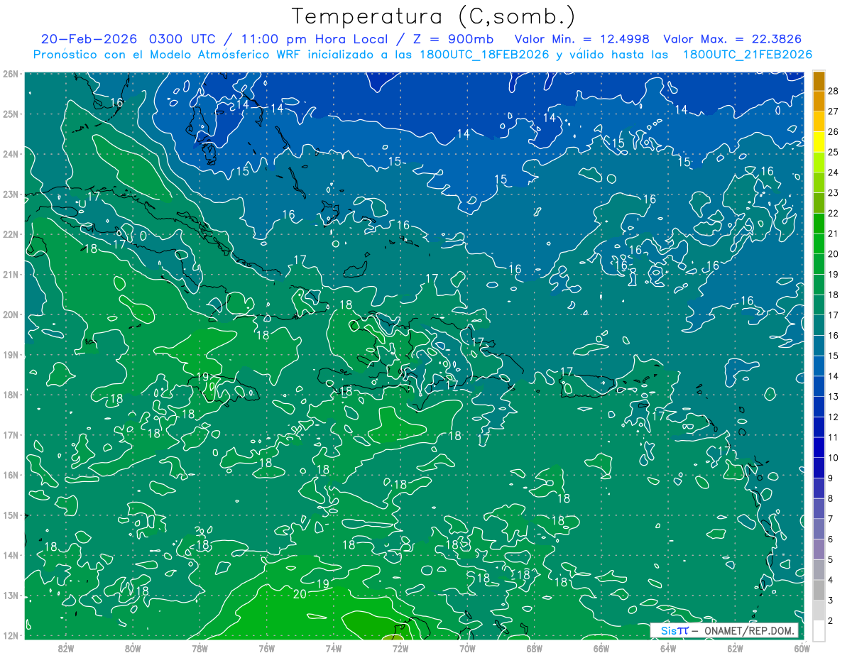Click the '72W' longitude axis label
Image resolution: width=852 pixels, height=658 pixels.
pyautogui.click(x=400, y=648)
